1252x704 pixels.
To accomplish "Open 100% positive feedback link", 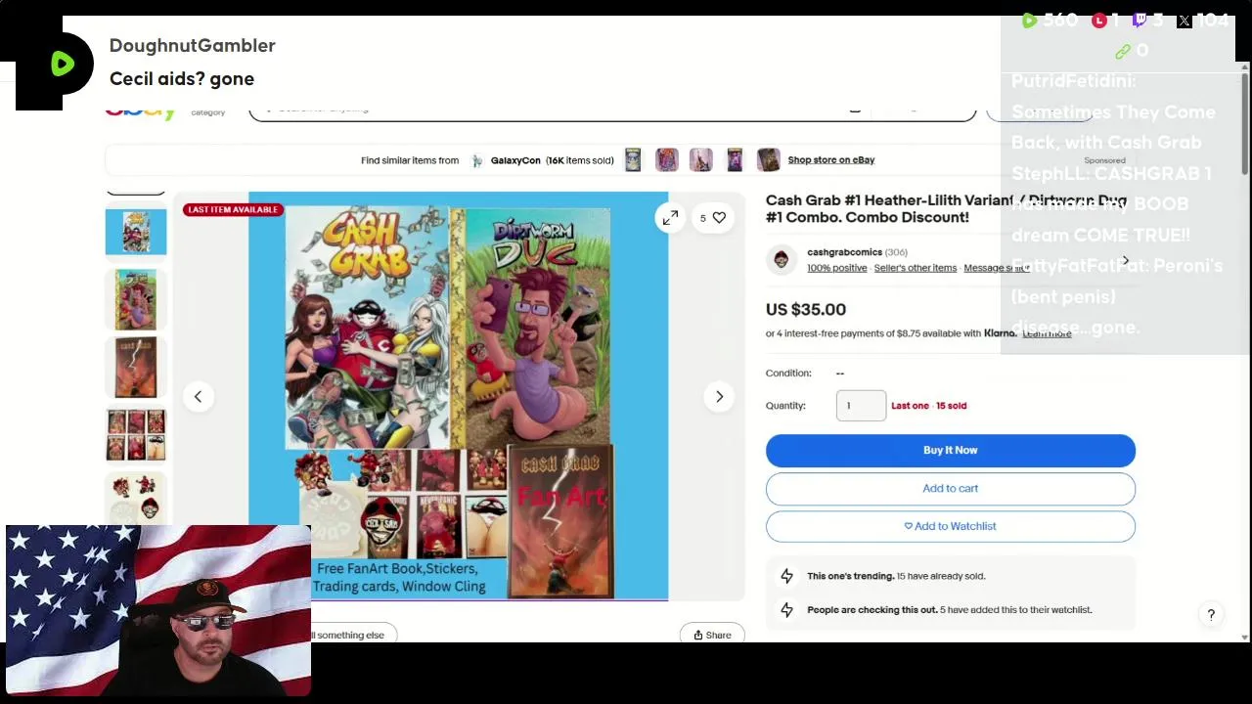I will pos(836,268).
